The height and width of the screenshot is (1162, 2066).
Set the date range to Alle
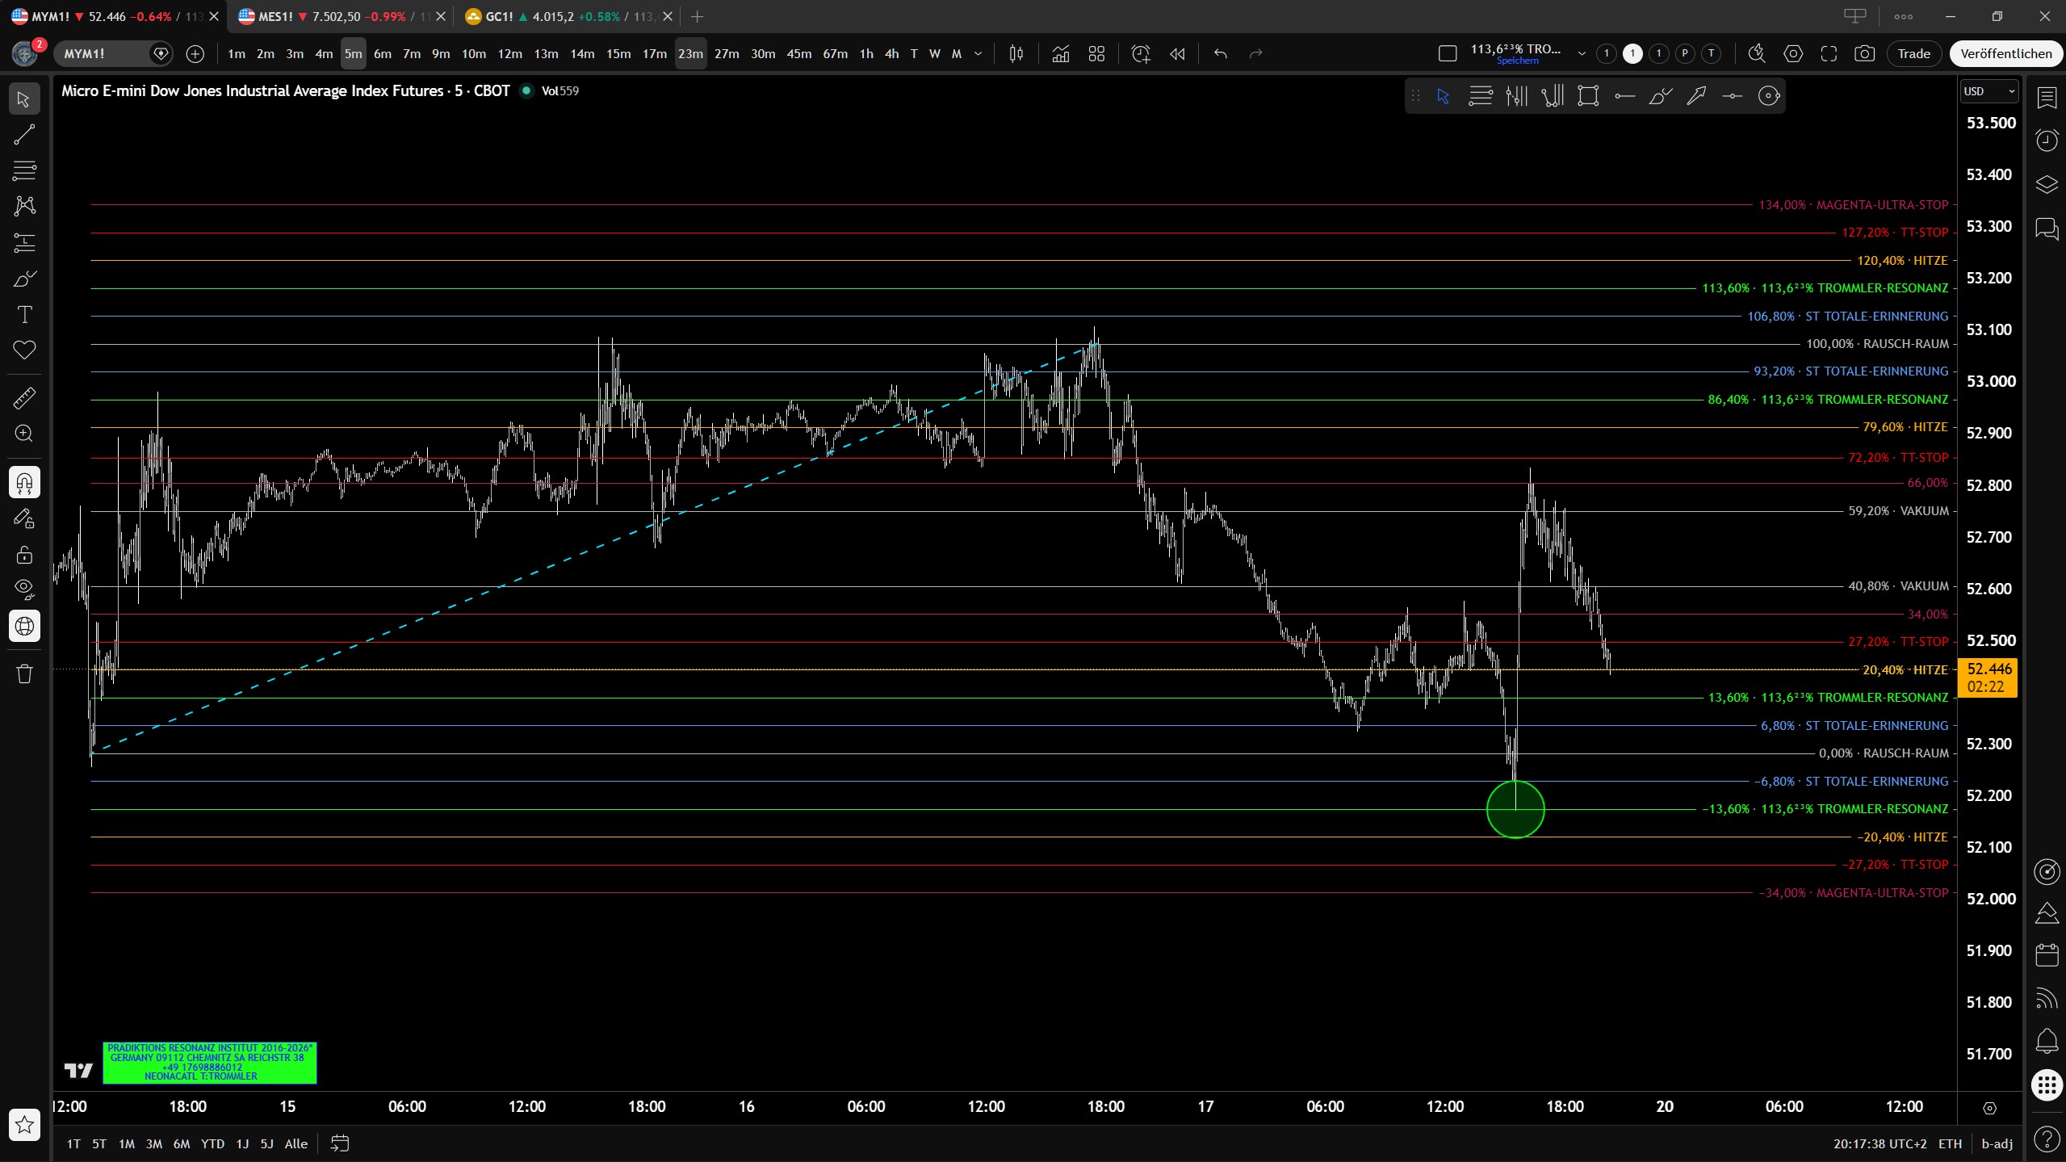[x=296, y=1143]
